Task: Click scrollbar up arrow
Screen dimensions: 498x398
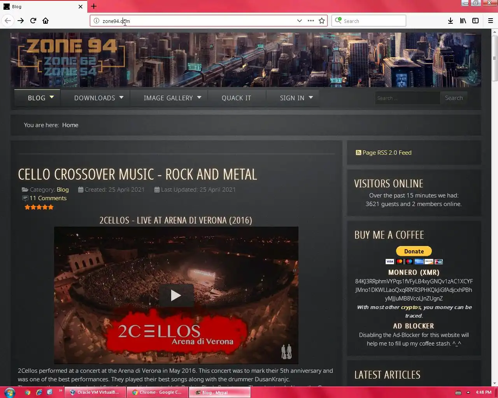Action: click(494, 32)
